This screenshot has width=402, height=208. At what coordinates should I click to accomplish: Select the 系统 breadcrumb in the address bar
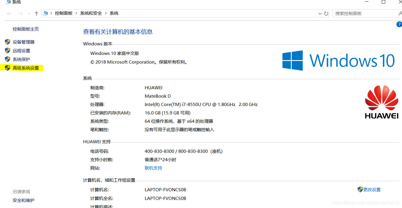(x=114, y=13)
